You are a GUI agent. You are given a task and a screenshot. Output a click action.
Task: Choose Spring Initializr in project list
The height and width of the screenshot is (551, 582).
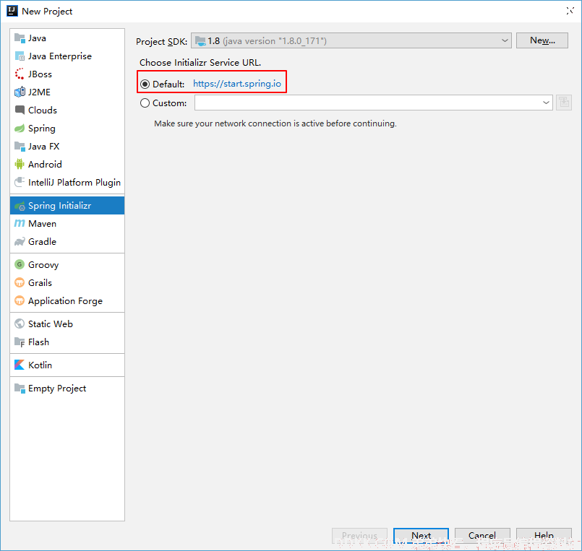coord(59,206)
